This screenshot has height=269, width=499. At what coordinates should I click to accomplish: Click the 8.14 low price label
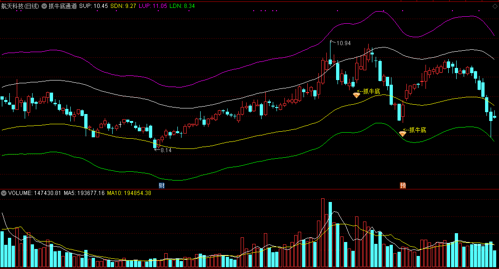pos(166,150)
